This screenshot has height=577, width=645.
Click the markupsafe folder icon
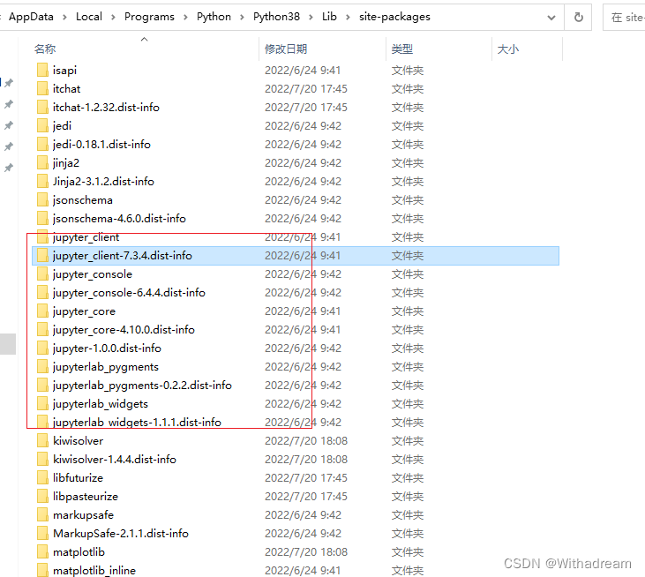click(42, 514)
